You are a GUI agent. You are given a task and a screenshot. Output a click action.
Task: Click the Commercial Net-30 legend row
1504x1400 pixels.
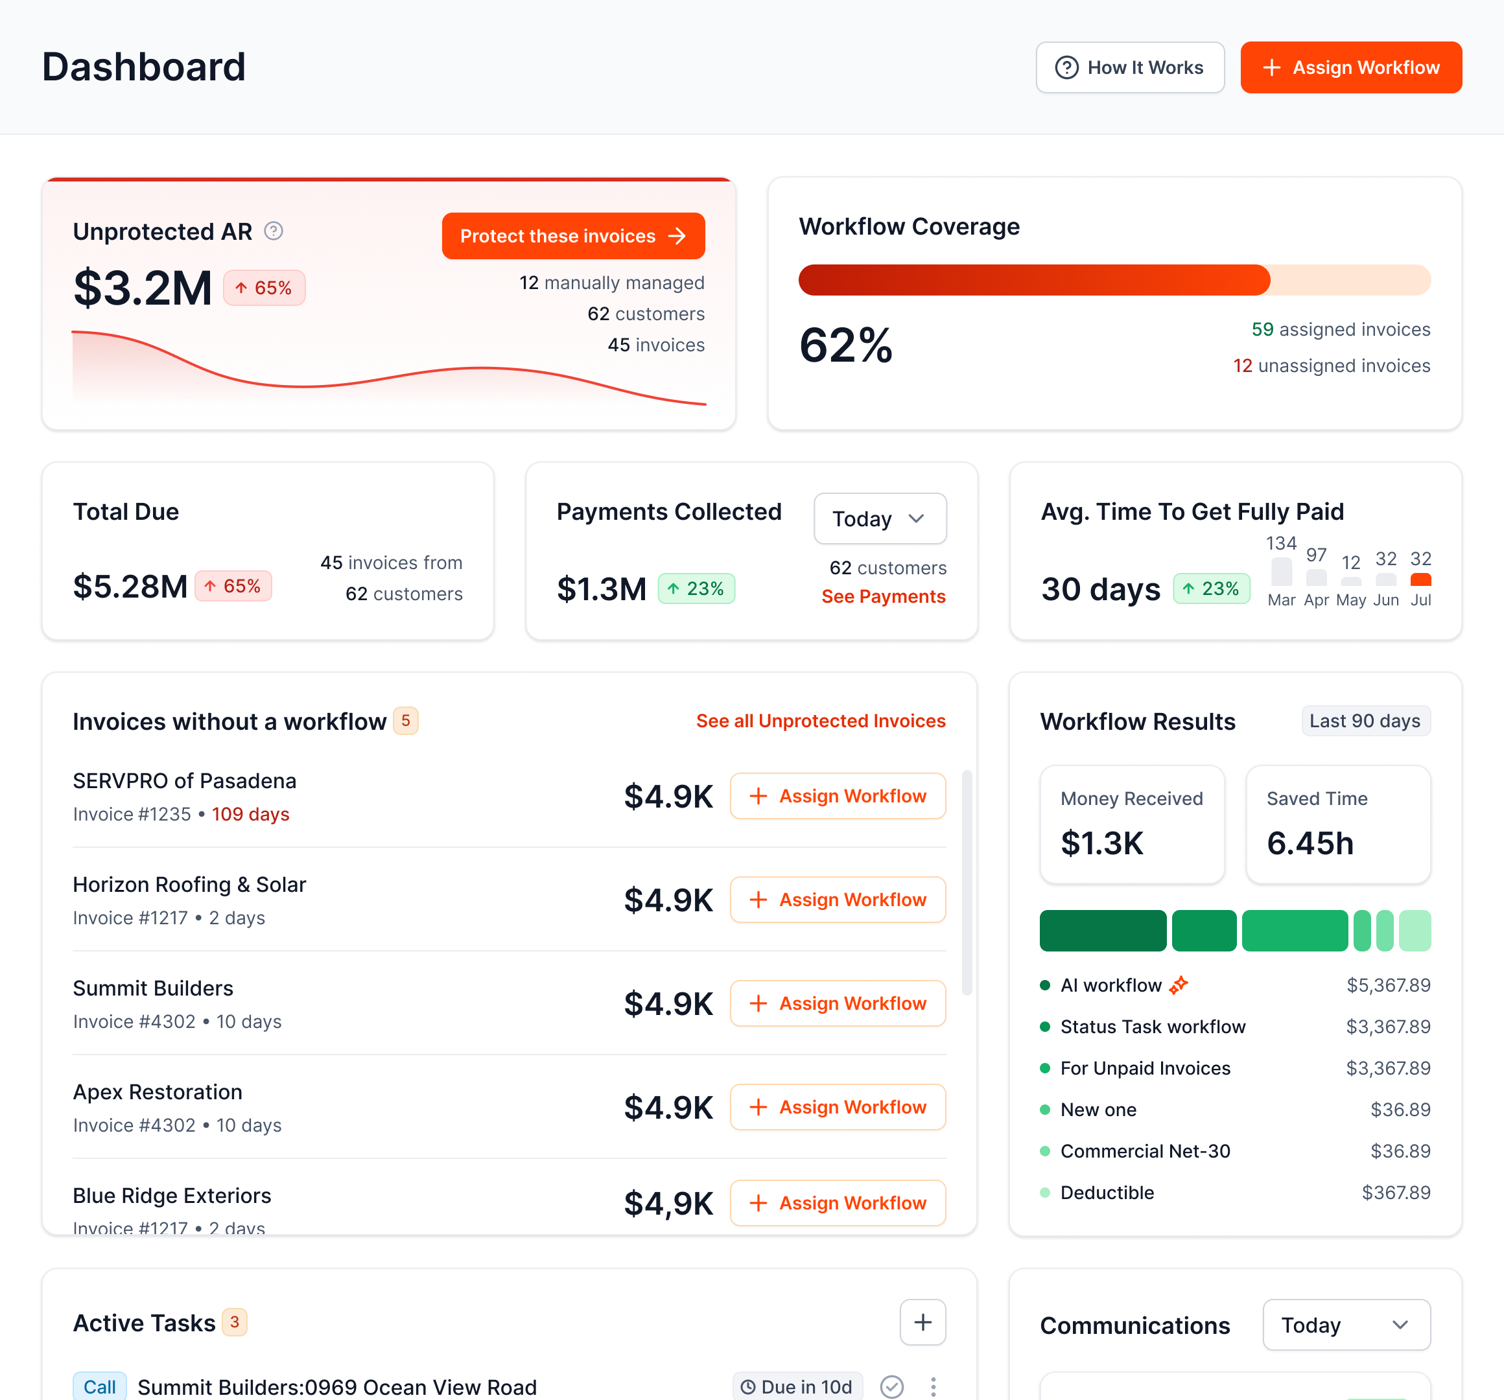click(x=1235, y=1150)
